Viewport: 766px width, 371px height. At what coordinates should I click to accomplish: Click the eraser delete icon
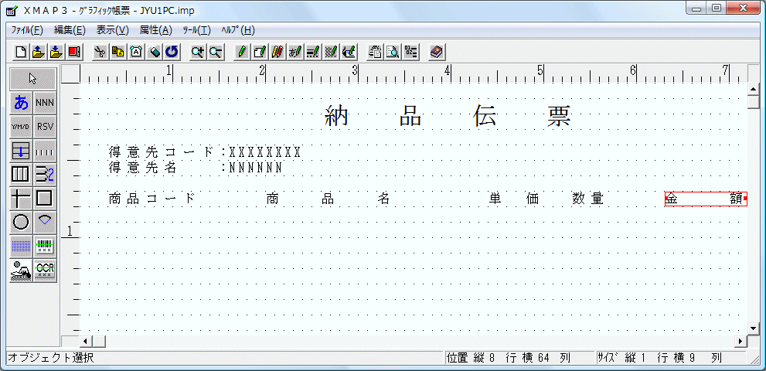pyautogui.click(x=154, y=51)
